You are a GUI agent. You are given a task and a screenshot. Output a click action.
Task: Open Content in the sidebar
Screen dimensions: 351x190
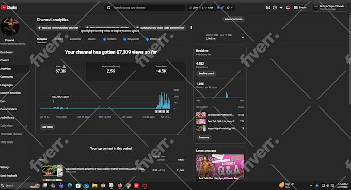[x=5, y=60]
